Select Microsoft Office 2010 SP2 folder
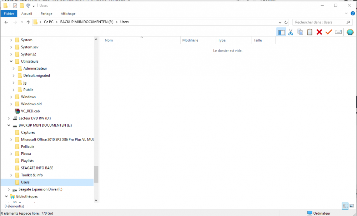The image size is (357, 216). pyautogui.click(x=57, y=139)
